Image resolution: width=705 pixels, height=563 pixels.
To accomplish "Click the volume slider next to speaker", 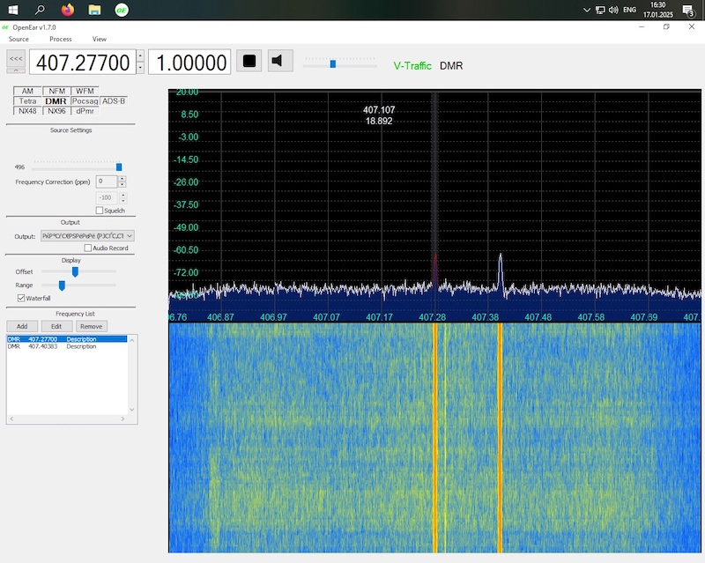I will click(332, 63).
